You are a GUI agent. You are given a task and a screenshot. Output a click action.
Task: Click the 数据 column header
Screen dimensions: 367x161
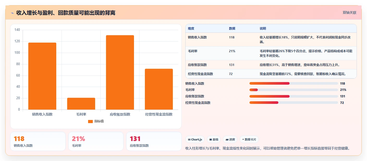click(232, 28)
